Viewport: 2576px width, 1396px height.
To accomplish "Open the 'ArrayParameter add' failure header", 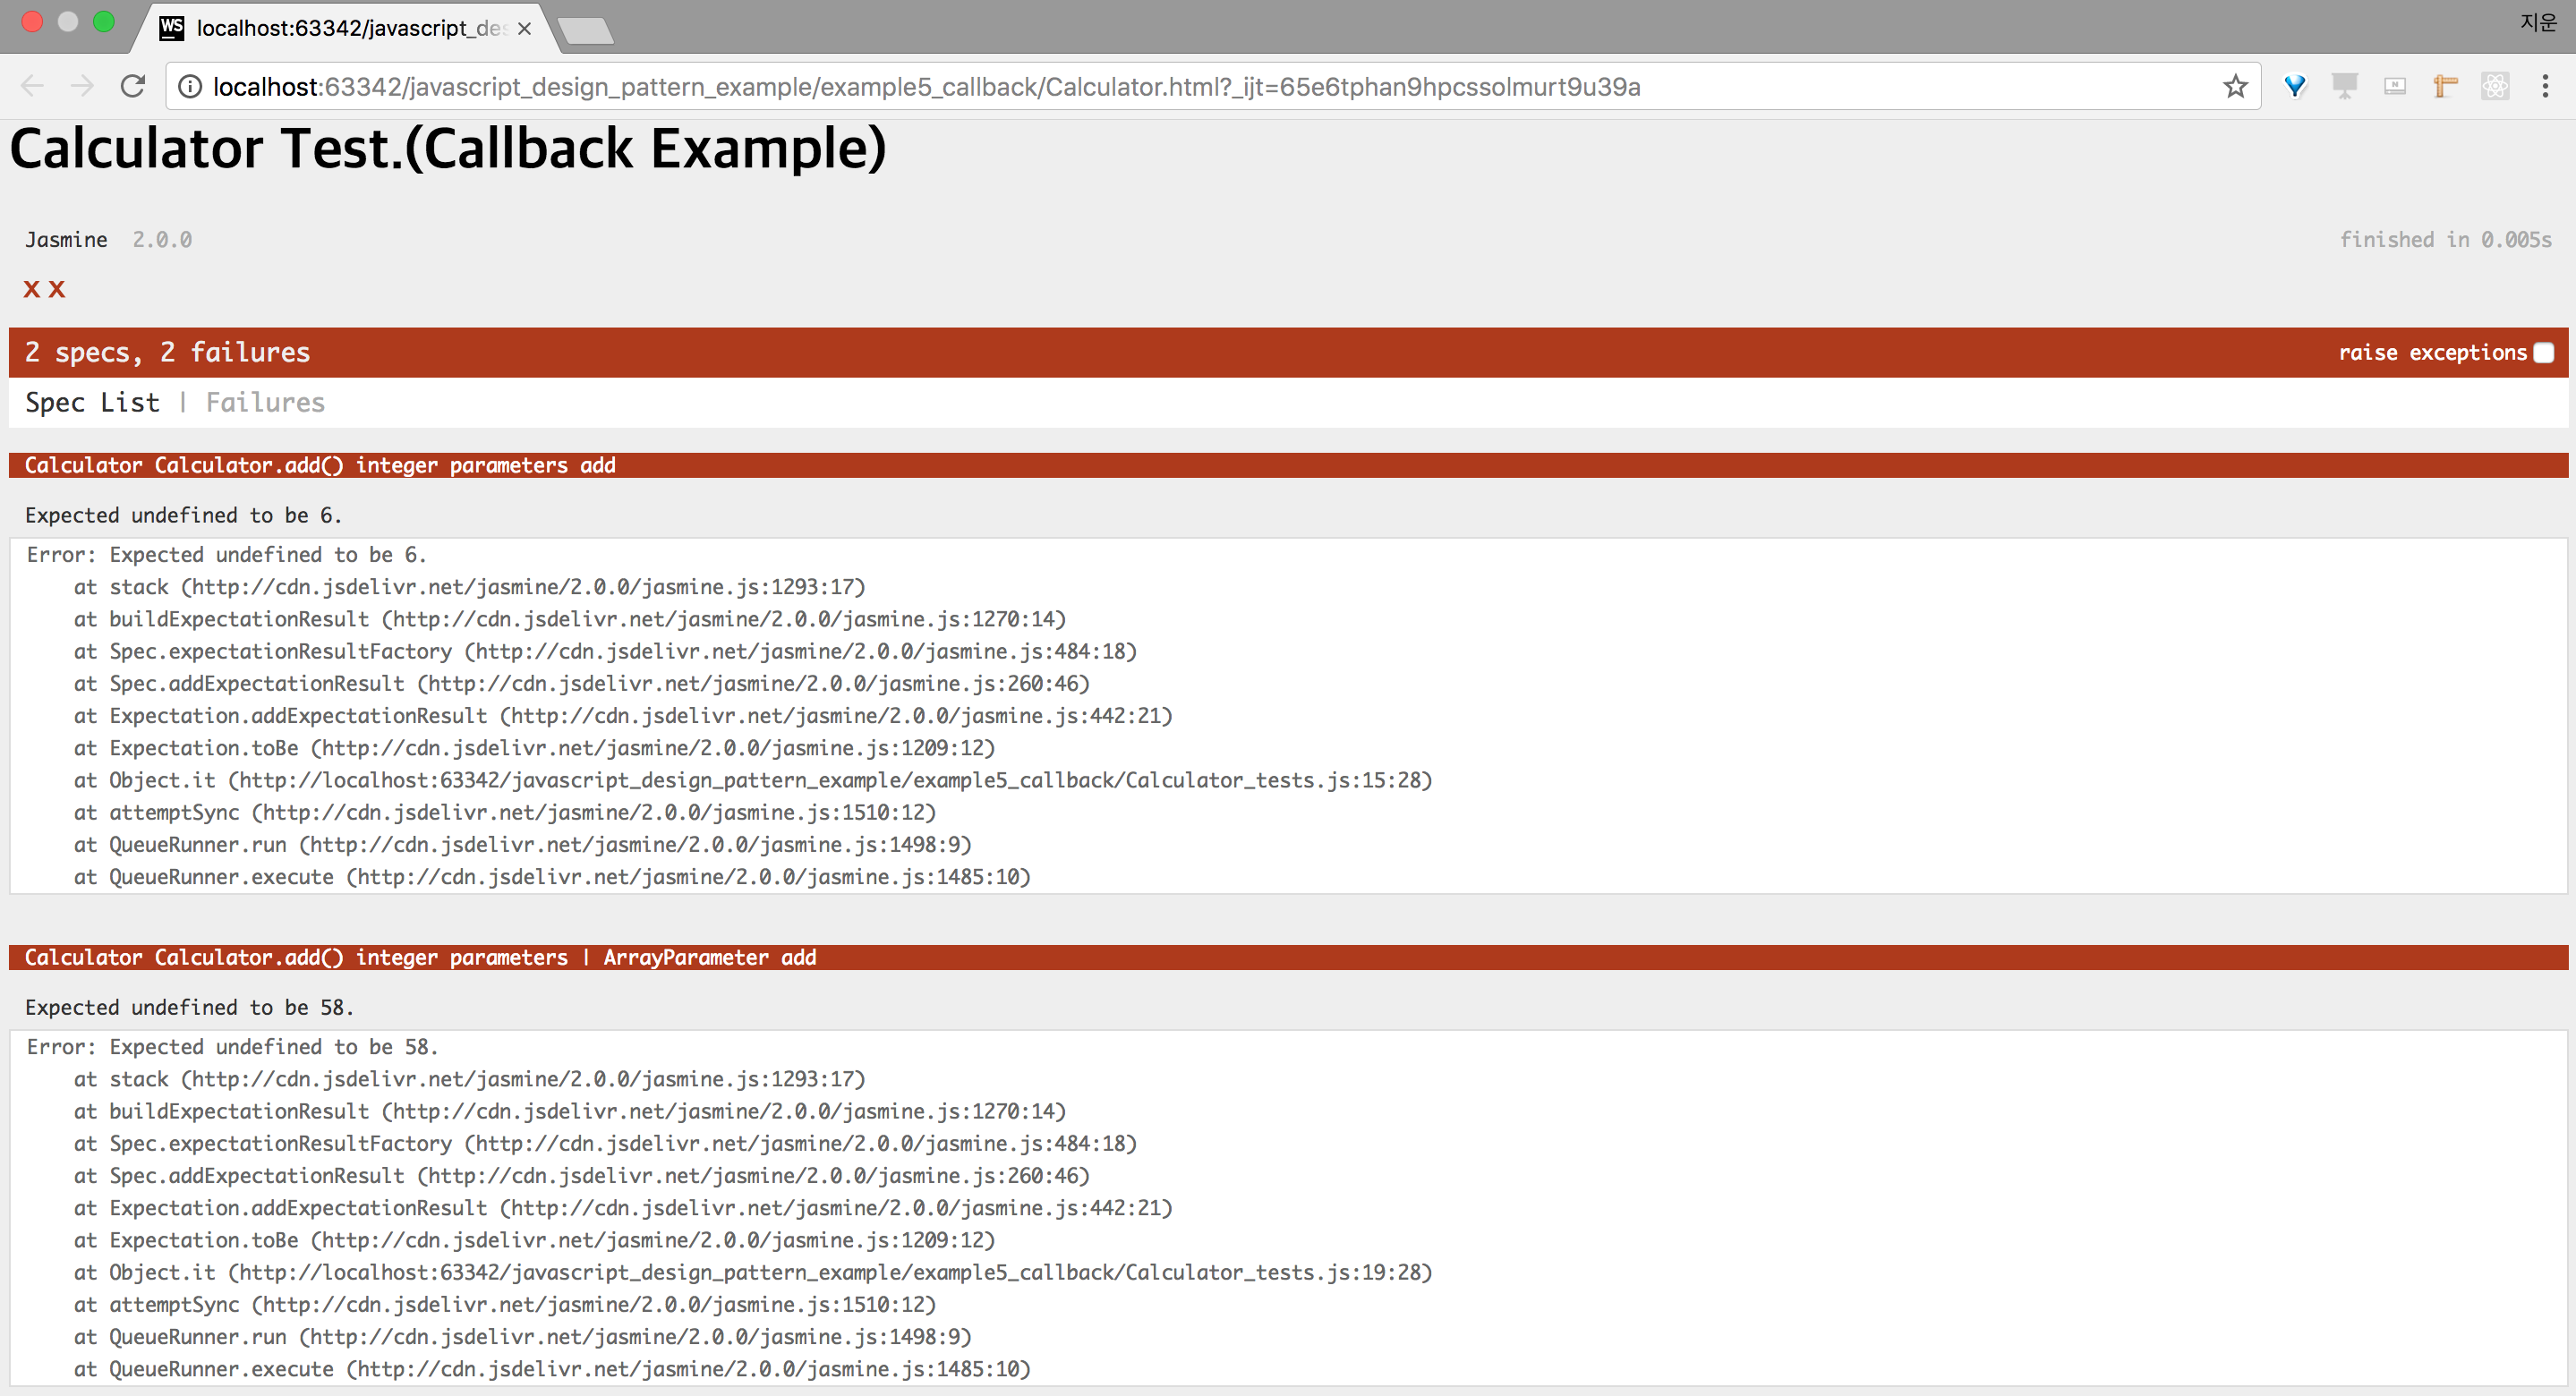I will [1288, 957].
